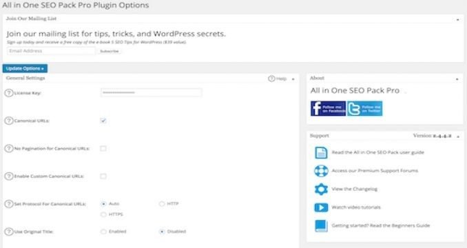
Task: Check Enable Custom Canonical URLs box
Action: pyautogui.click(x=103, y=176)
